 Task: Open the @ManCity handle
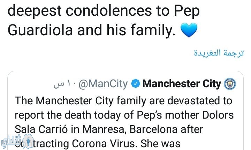click(x=103, y=84)
